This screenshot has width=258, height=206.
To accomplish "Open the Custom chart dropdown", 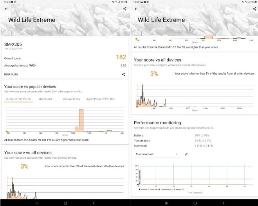I will [x=157, y=154].
